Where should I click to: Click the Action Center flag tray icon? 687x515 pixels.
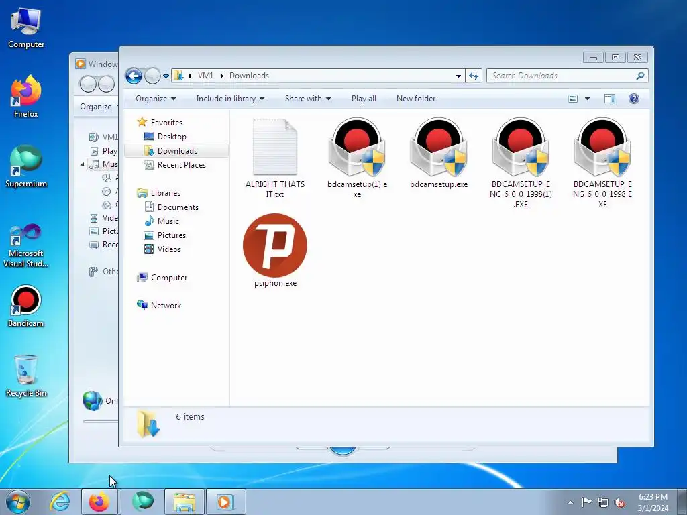click(x=586, y=502)
